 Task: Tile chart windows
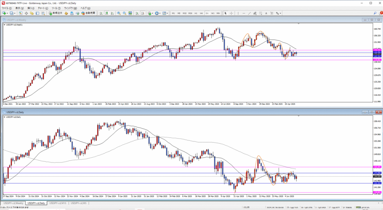click(130, 13)
